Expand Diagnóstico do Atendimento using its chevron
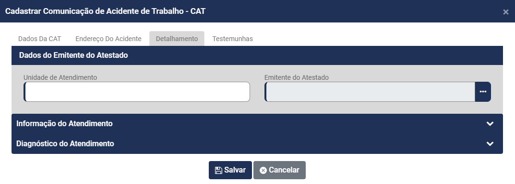 (x=490, y=144)
